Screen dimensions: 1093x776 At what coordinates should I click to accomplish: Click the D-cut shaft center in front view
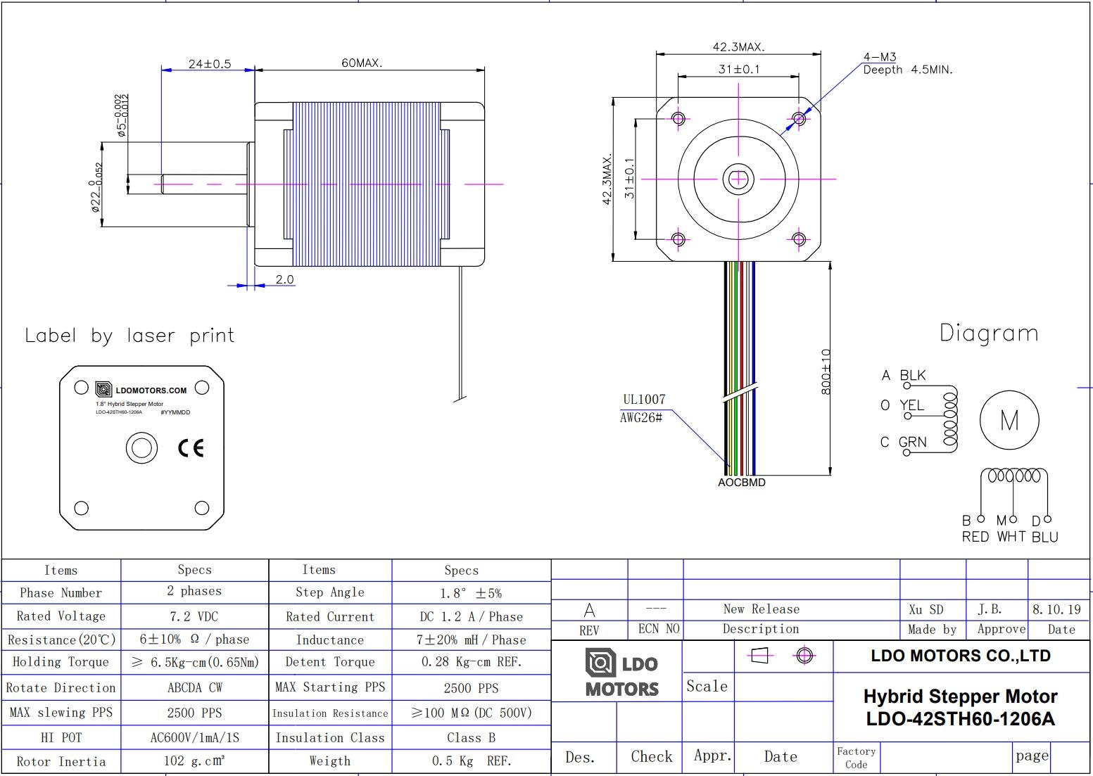coord(738,179)
